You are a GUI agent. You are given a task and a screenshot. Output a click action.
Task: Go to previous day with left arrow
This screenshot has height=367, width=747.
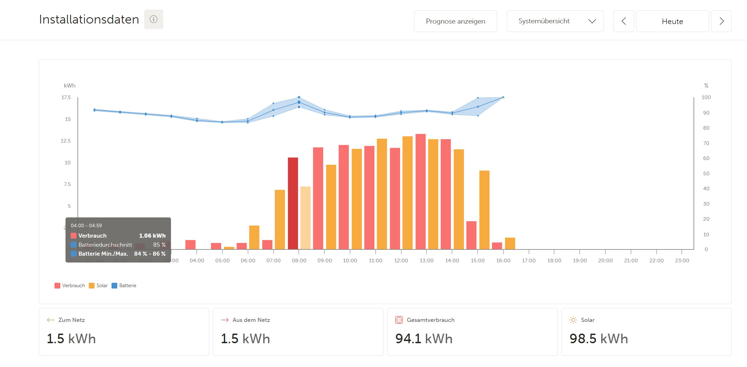click(623, 21)
